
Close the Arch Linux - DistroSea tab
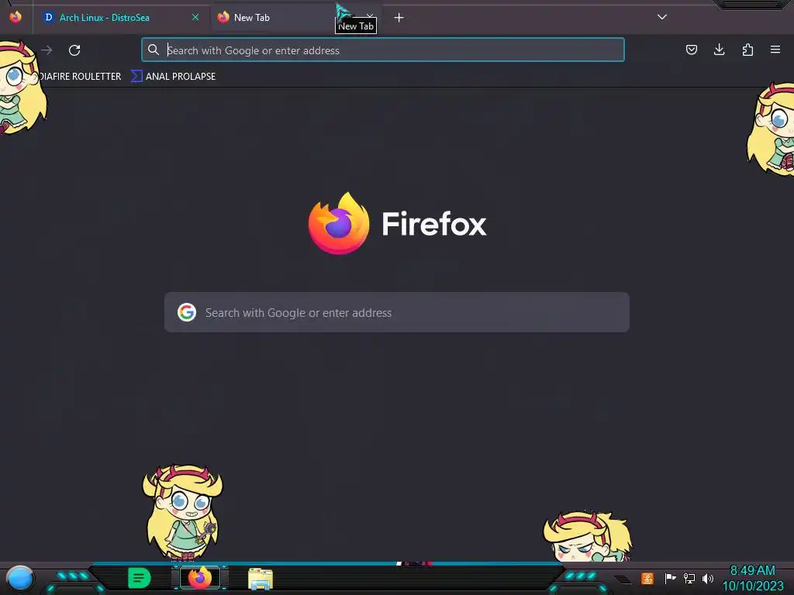[195, 17]
